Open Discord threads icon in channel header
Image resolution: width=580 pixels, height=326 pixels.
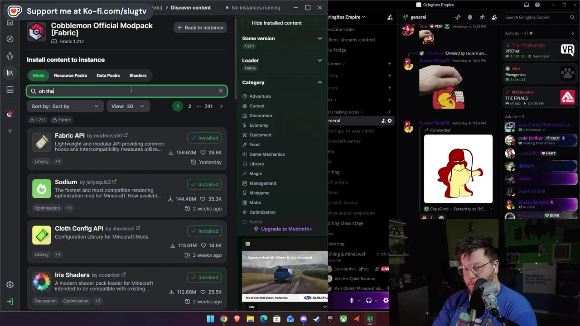[x=458, y=17]
